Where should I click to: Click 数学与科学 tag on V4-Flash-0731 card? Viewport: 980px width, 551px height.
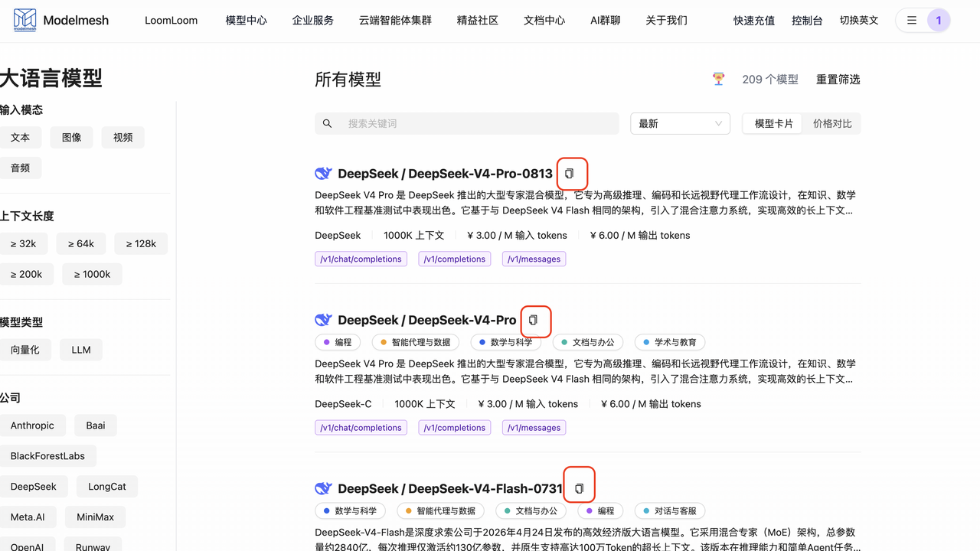pyautogui.click(x=351, y=510)
